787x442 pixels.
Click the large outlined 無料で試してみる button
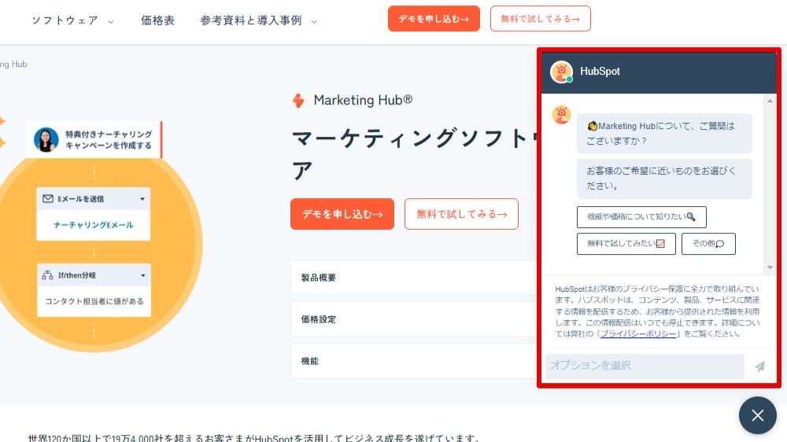(461, 214)
